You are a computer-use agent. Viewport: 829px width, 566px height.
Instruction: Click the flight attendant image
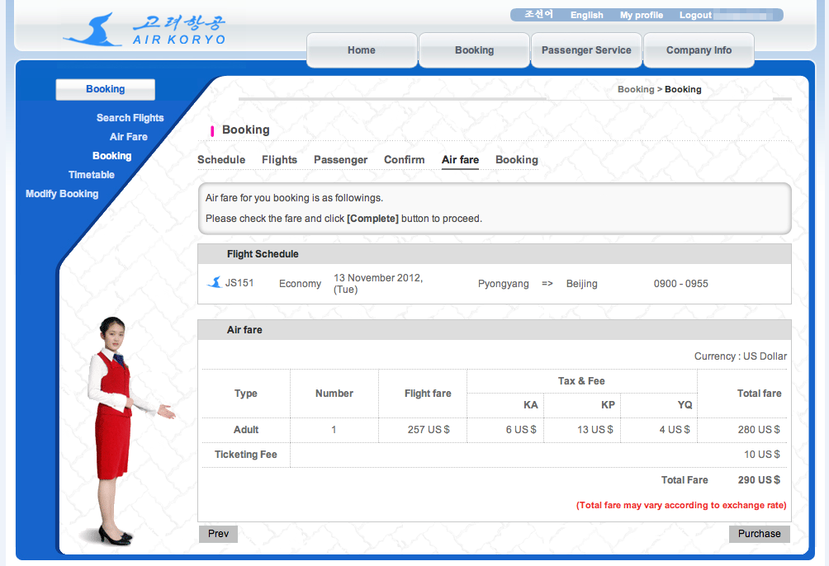[121, 429]
